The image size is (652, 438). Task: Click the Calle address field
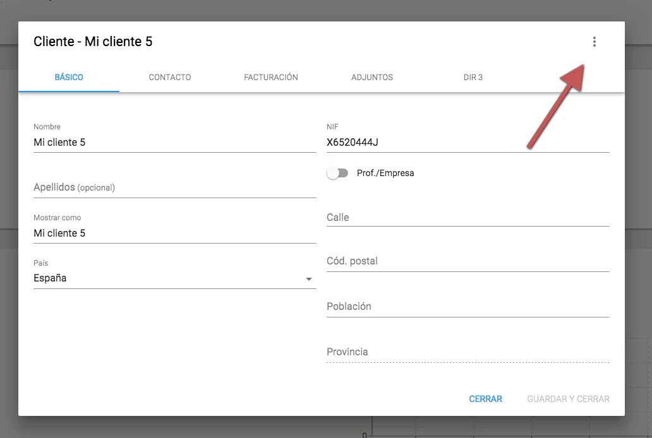[468, 217]
